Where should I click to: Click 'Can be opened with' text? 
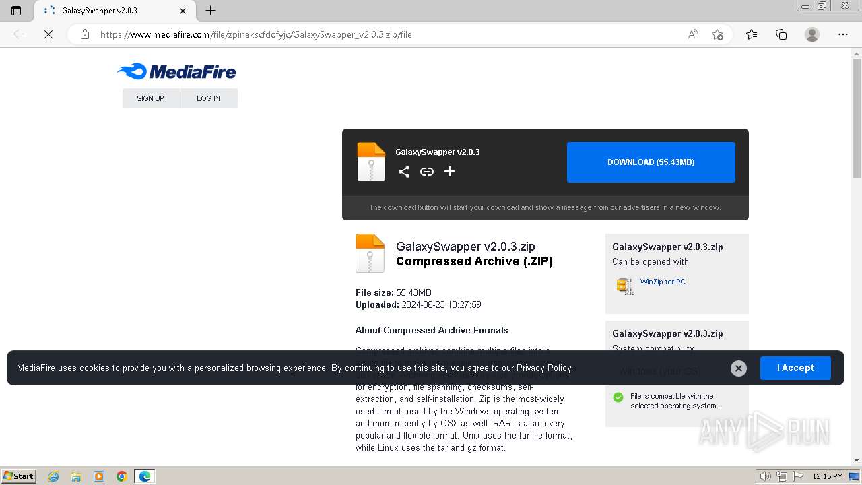[x=651, y=261]
